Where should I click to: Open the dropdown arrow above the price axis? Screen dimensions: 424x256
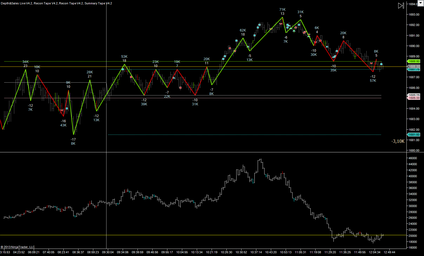[x=420, y=3]
